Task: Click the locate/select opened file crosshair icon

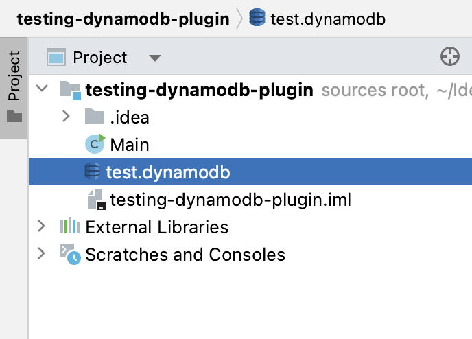Action: click(x=450, y=56)
